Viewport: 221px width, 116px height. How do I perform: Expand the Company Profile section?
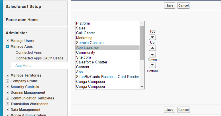click(x=7, y=81)
